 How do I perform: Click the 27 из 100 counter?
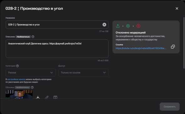click(x=104, y=31)
